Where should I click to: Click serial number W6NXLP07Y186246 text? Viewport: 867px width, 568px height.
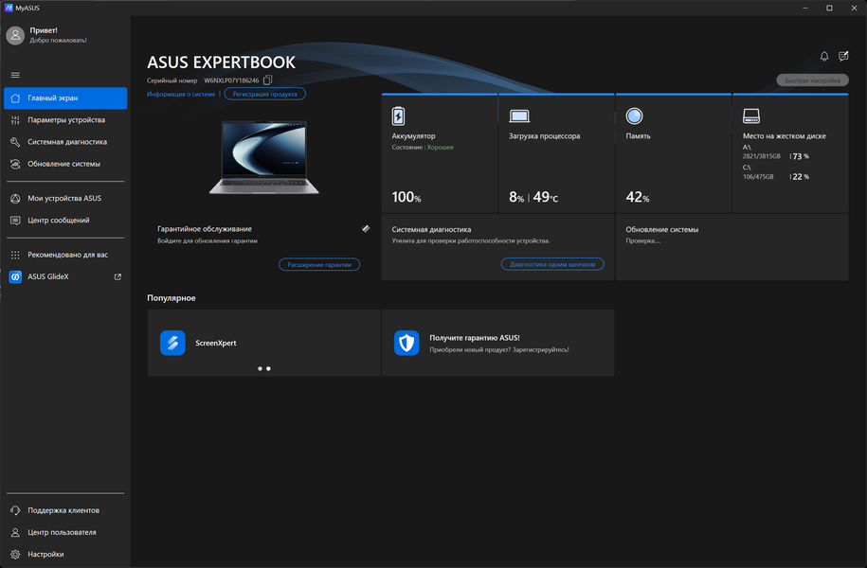[x=231, y=80]
